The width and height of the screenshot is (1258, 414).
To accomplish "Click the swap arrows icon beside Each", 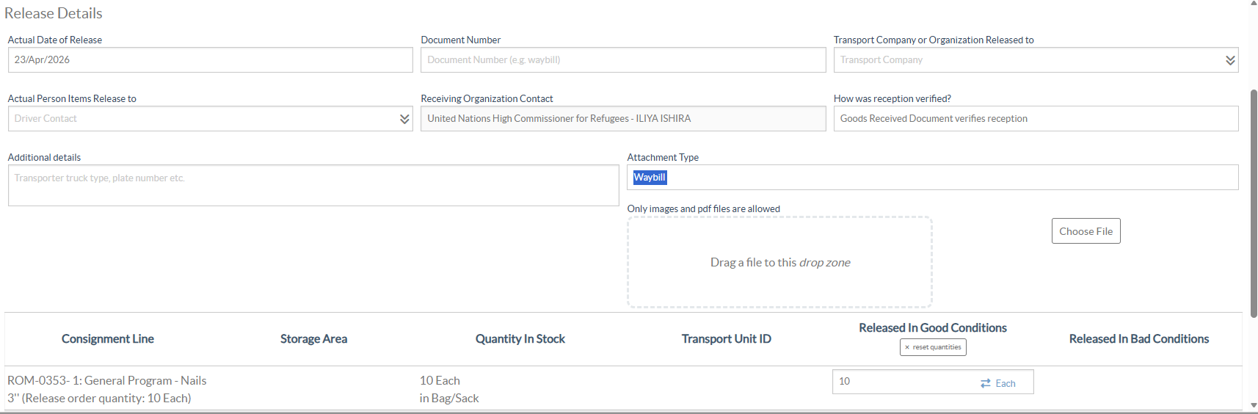I will 986,383.
